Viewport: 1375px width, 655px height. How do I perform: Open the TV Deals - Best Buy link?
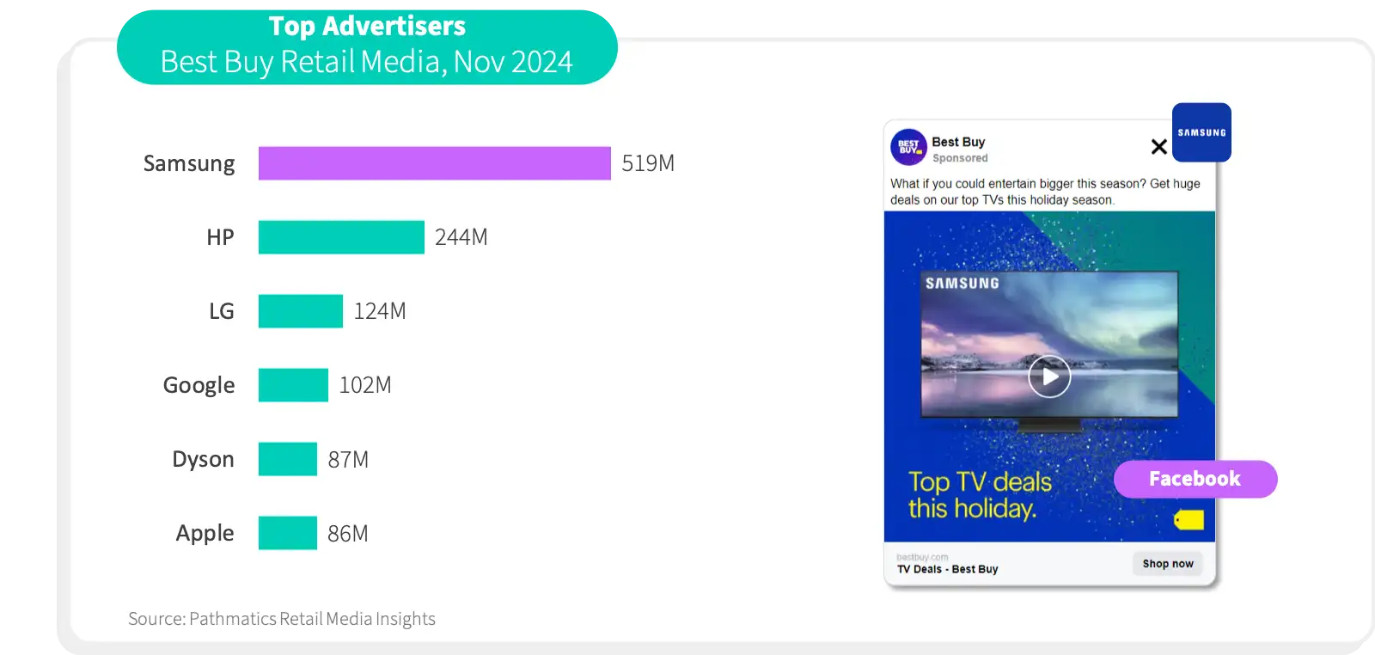[947, 569]
